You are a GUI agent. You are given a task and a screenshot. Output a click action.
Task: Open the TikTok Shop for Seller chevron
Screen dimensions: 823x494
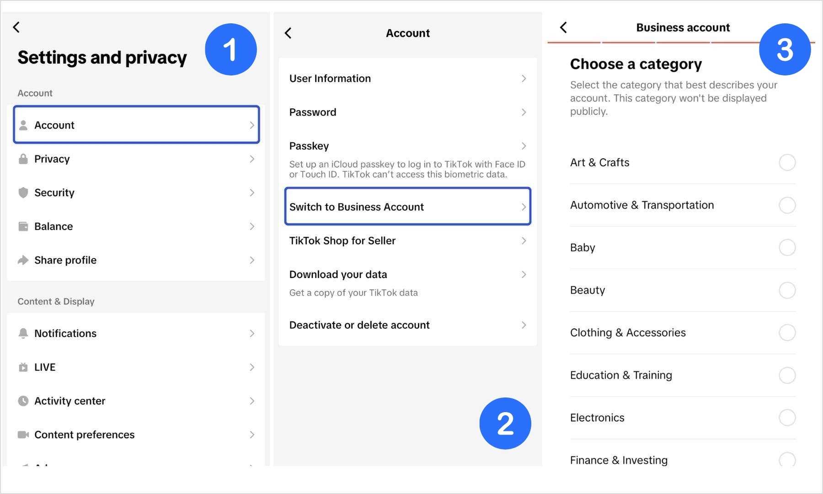(524, 241)
